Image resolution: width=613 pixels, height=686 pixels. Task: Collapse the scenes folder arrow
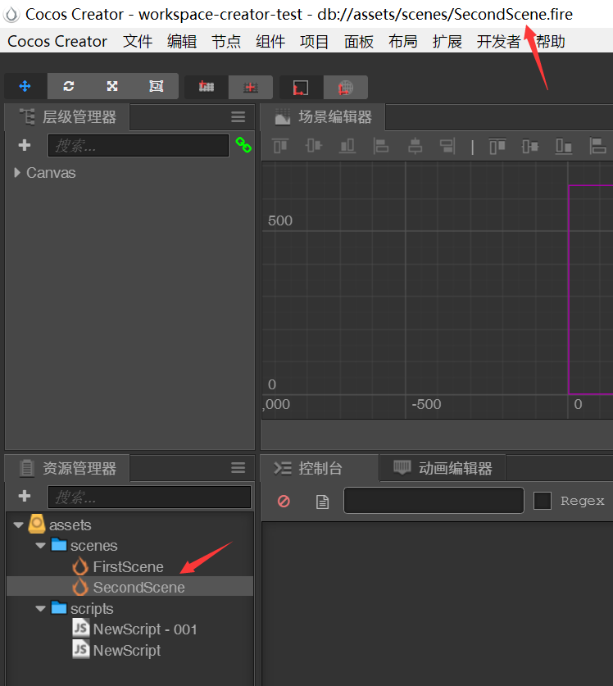(x=41, y=546)
